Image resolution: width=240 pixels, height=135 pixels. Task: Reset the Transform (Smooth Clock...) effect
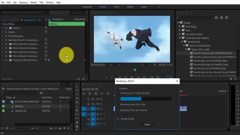point(46,60)
